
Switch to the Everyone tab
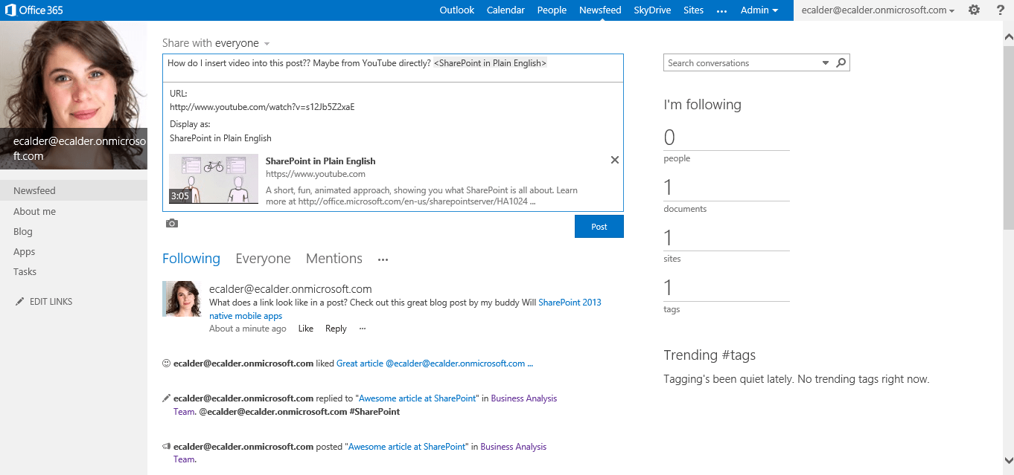pyautogui.click(x=263, y=259)
